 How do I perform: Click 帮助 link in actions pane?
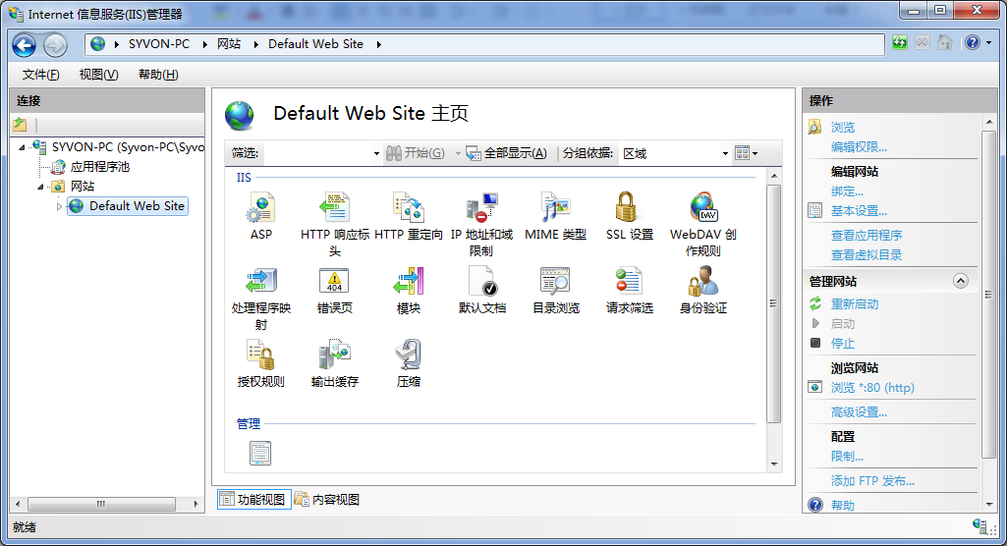[843, 505]
